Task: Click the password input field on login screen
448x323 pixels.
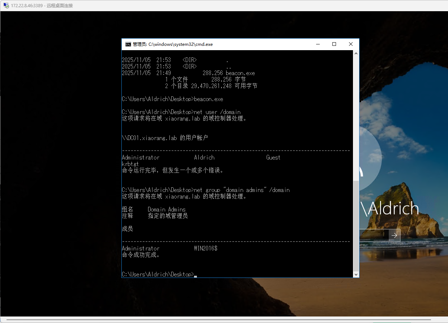Action: 374,235
